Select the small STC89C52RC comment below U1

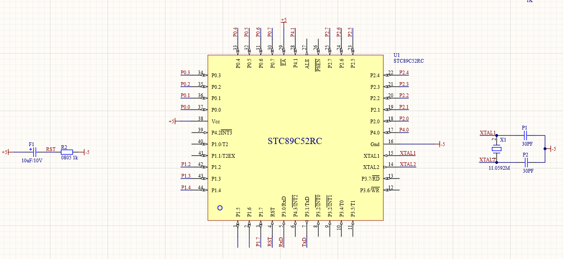[409, 61]
